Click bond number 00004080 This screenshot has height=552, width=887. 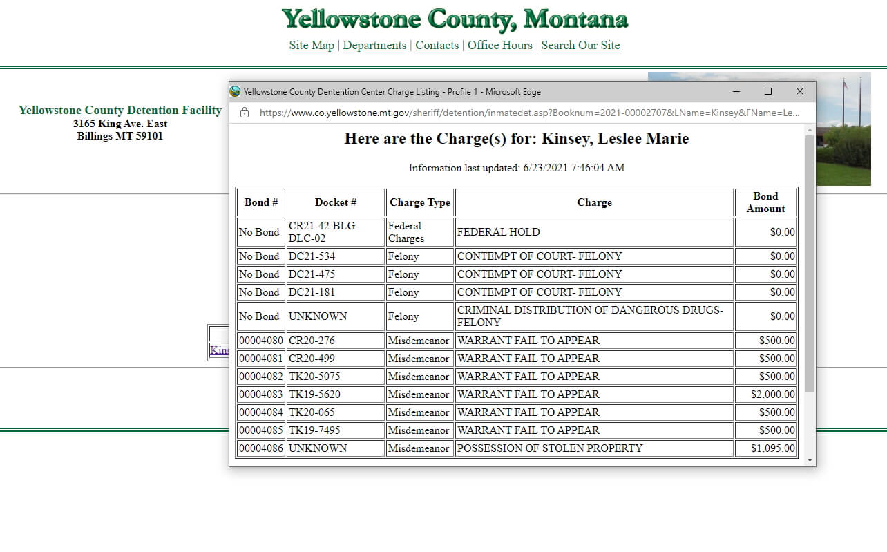(x=261, y=341)
